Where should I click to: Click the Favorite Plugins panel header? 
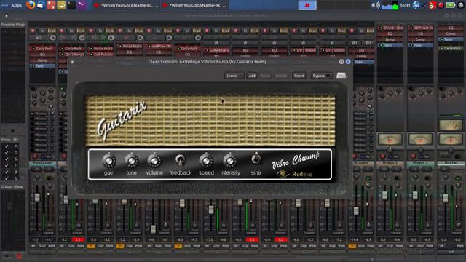coord(13,25)
